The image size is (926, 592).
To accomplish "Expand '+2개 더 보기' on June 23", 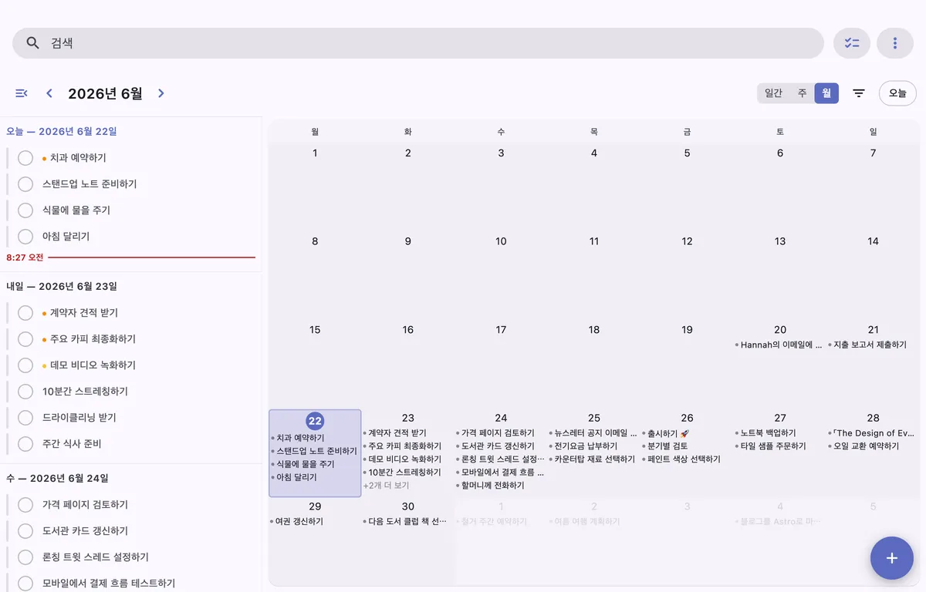I will click(387, 486).
